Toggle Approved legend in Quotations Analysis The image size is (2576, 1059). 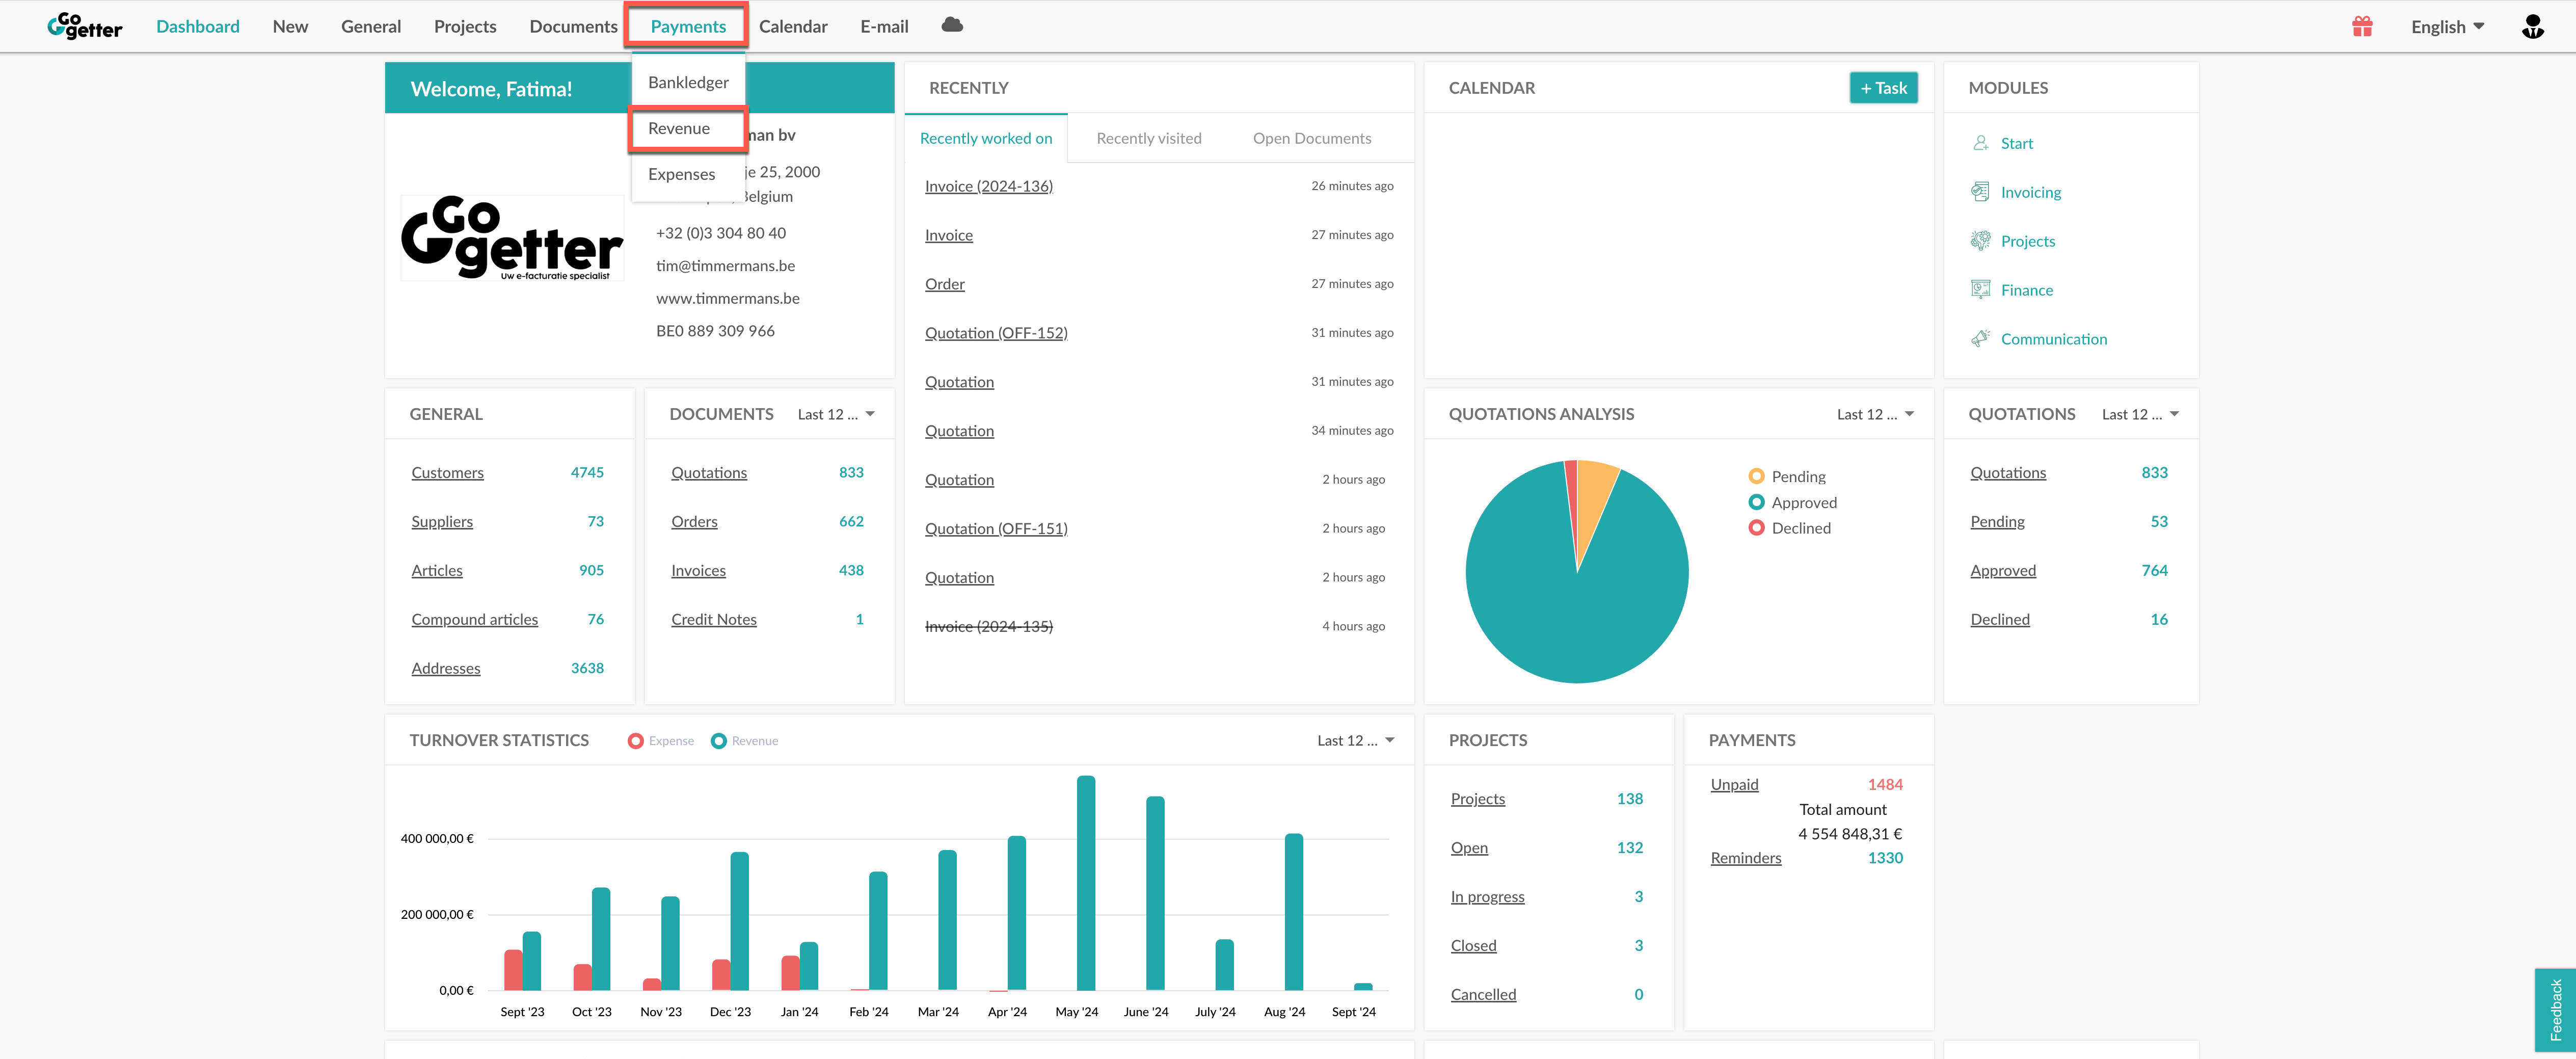(1793, 503)
